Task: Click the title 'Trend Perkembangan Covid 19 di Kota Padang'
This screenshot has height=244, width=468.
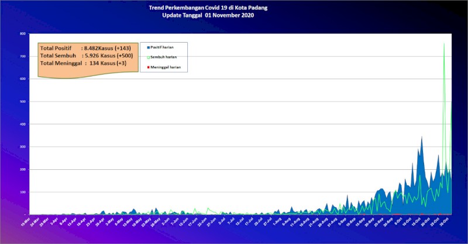Action: point(208,8)
